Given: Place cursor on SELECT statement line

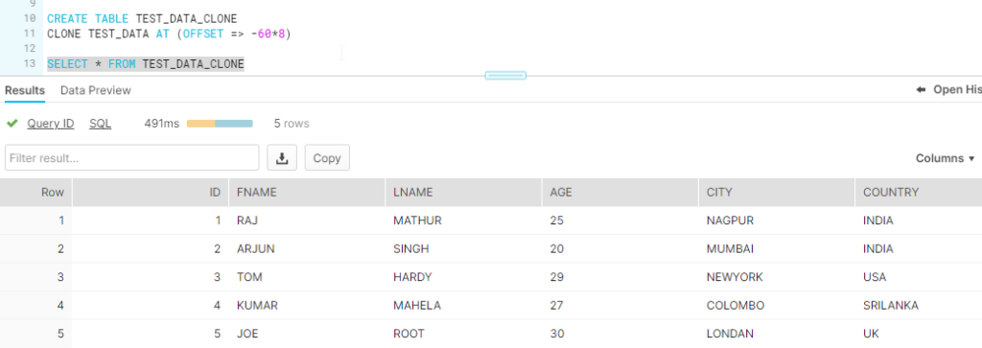Looking at the screenshot, I should (146, 64).
